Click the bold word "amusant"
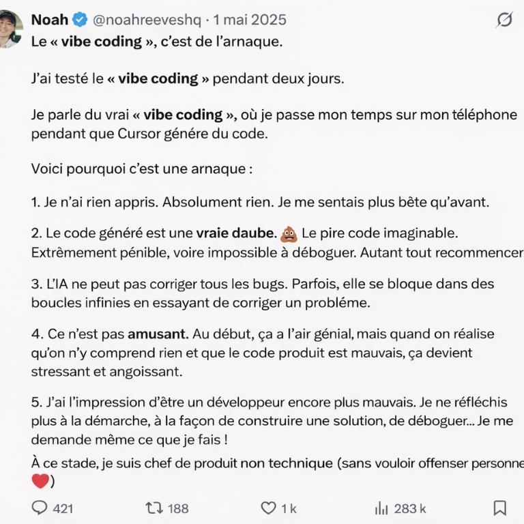524x524 pixels. pyautogui.click(x=158, y=334)
